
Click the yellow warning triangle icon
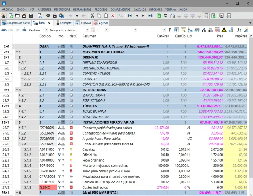pos(224,30)
